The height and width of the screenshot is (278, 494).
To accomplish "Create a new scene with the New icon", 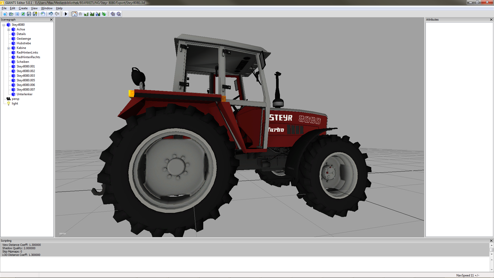I will 5,14.
